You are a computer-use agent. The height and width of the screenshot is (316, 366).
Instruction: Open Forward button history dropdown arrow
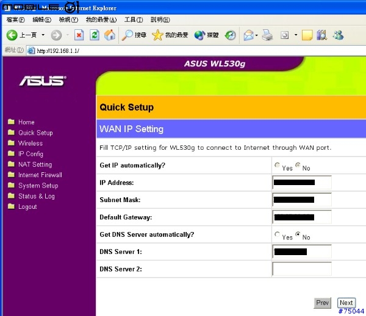(x=68, y=35)
